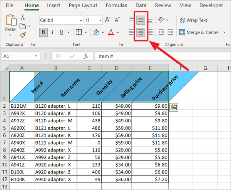This screenshot has height=190, width=231.
Task: Open the Alignment settings dialog launcher
Action: click(x=228, y=45)
